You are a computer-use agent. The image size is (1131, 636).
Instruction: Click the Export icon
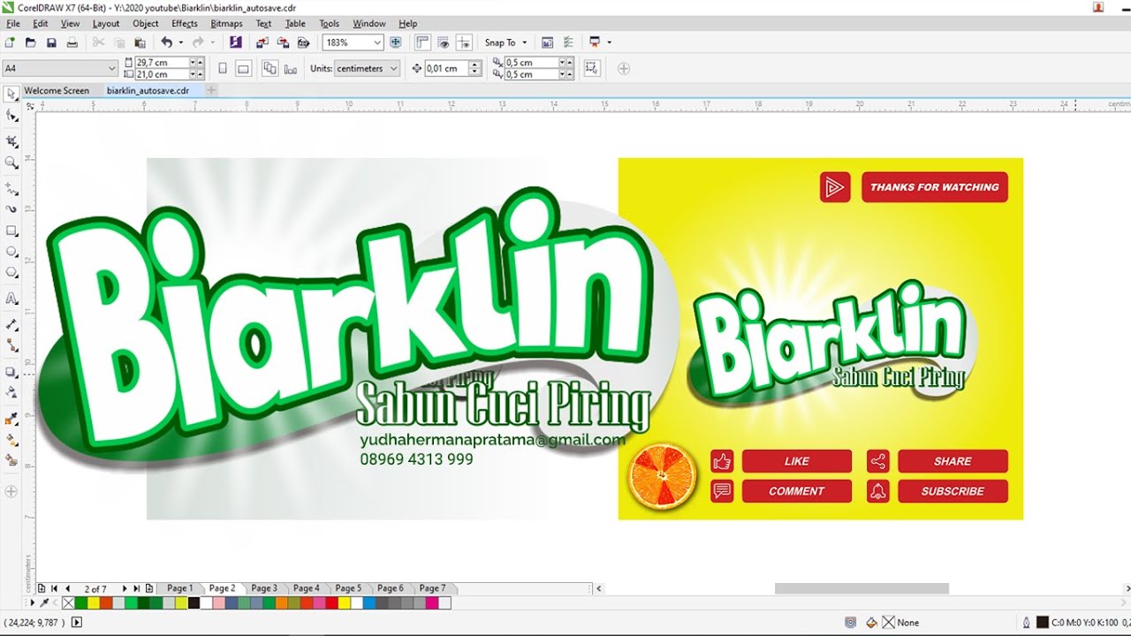(x=283, y=42)
